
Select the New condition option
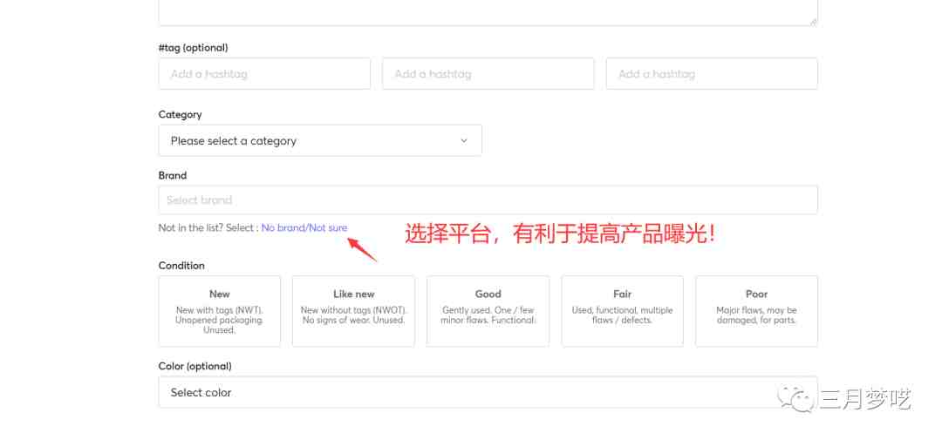pyautogui.click(x=219, y=311)
